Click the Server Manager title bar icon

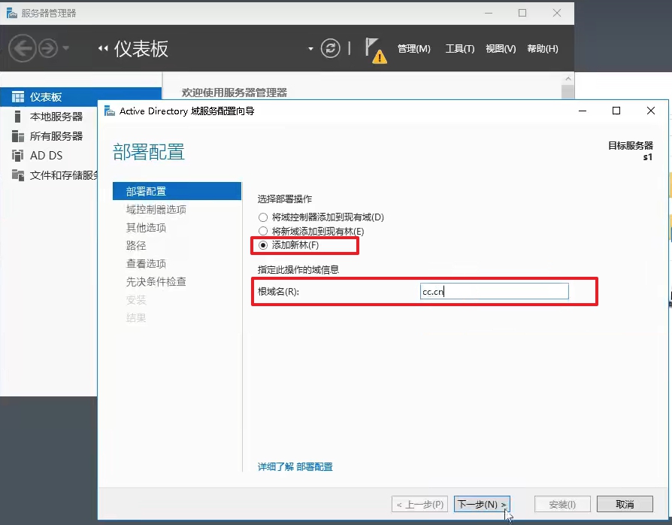pyautogui.click(x=11, y=13)
